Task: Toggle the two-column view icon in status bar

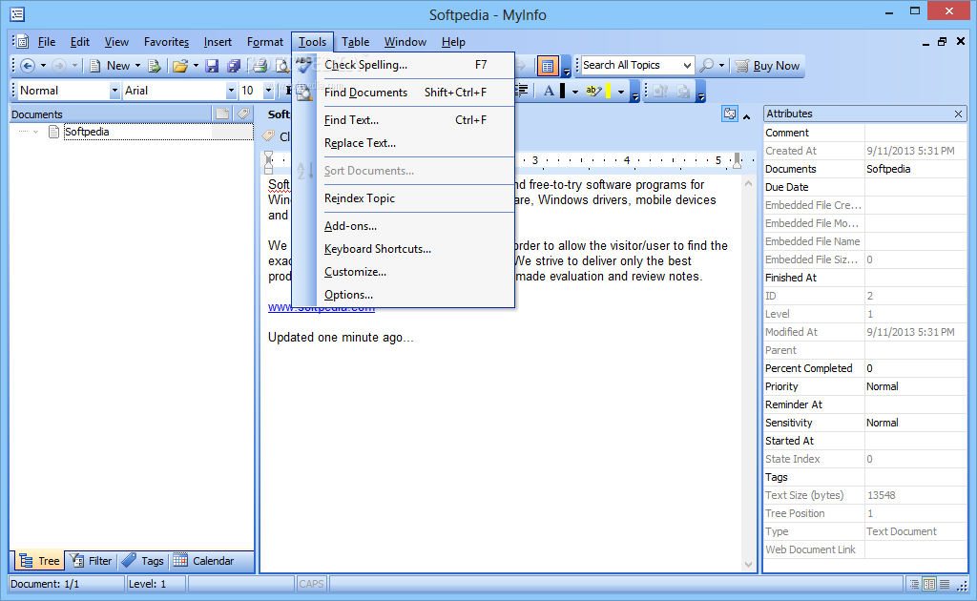Action: point(929,584)
